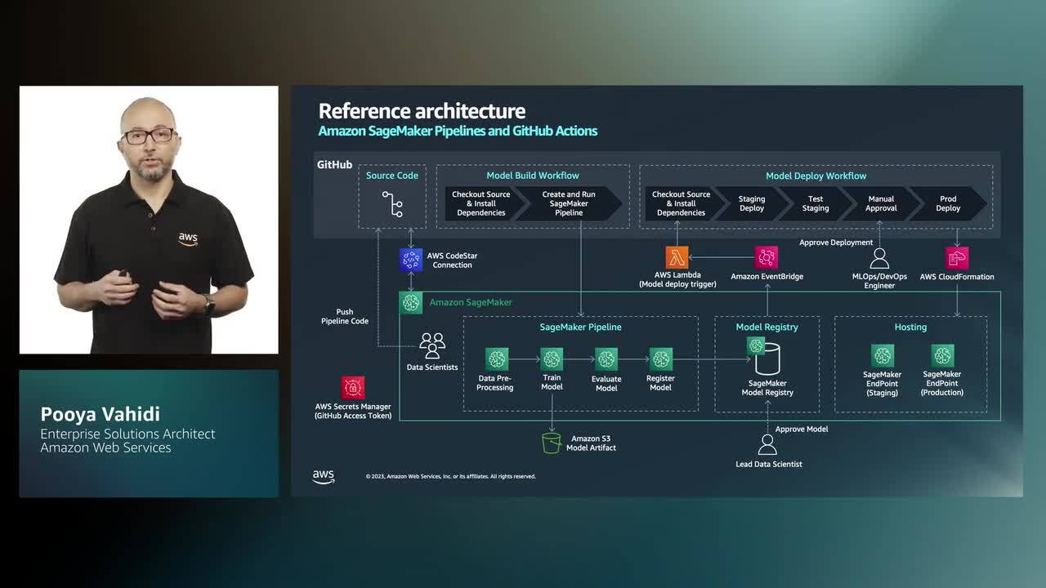Select the Source Code heading
Image resolution: width=1046 pixels, height=588 pixels.
tap(392, 176)
